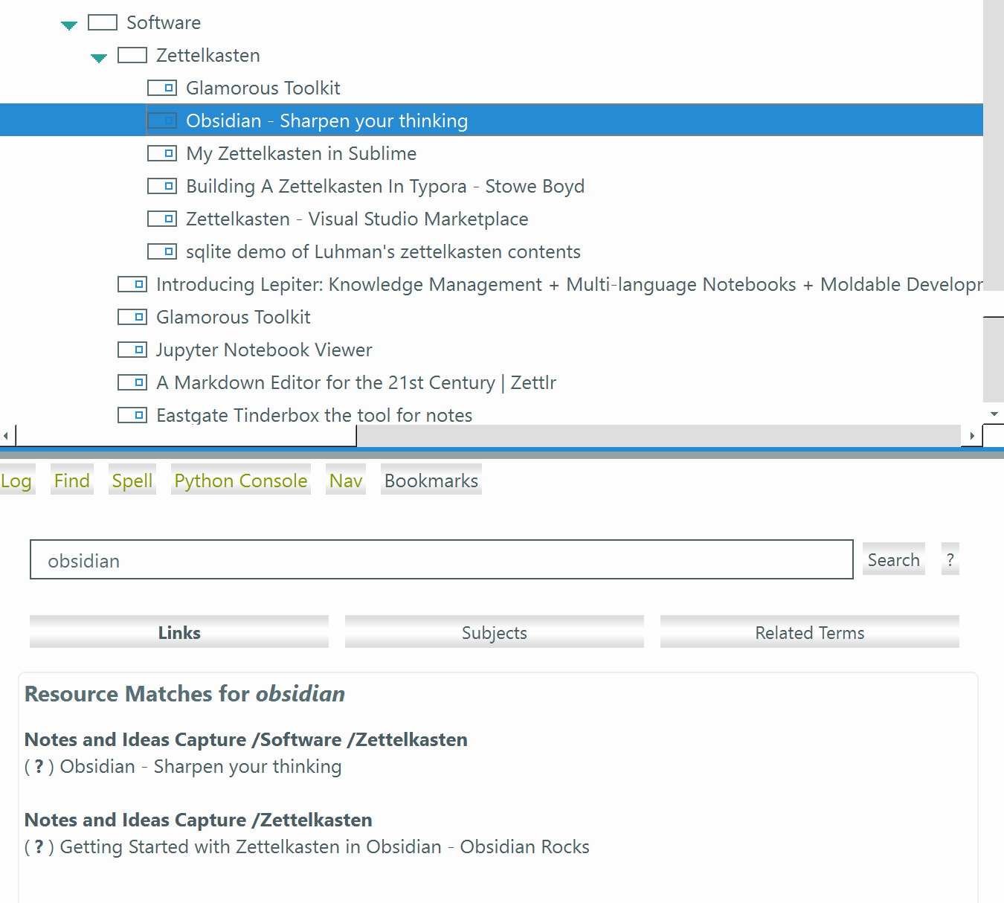The width and height of the screenshot is (1004, 903).
Task: Click the ? help button next to Search
Action: (x=950, y=559)
